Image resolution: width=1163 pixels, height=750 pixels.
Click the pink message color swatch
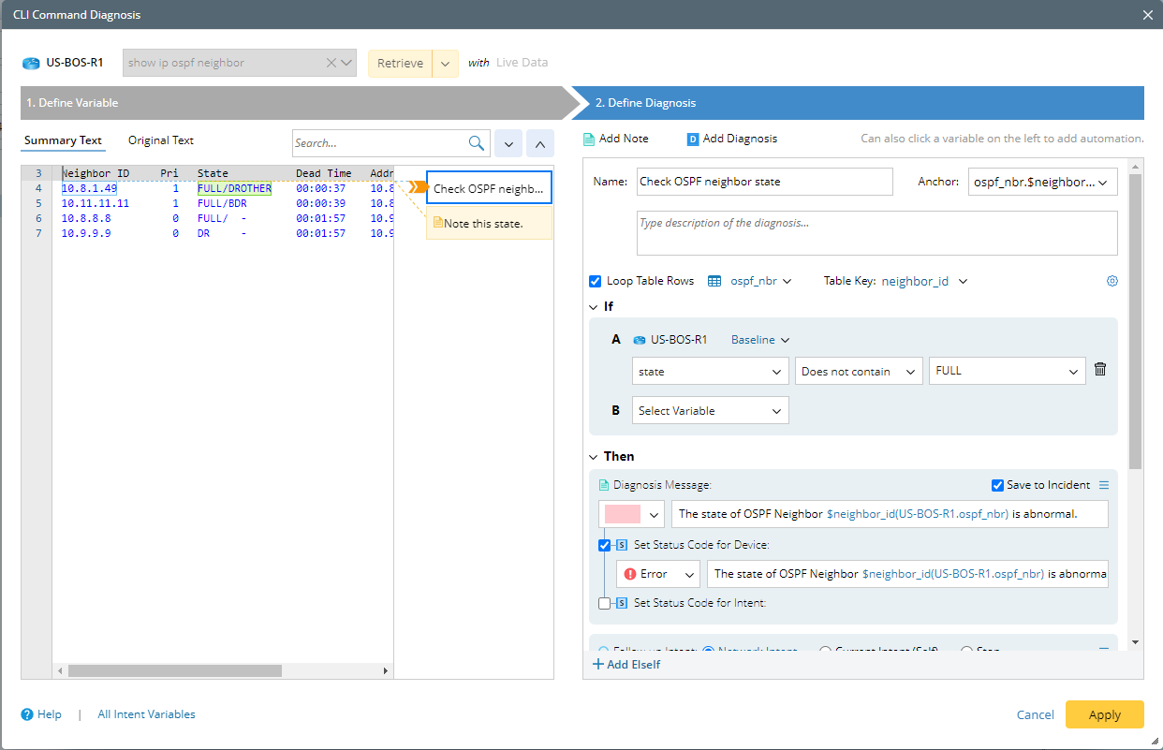click(623, 514)
